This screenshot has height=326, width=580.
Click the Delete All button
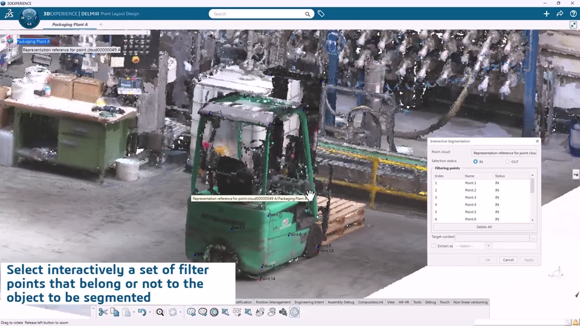(484, 227)
